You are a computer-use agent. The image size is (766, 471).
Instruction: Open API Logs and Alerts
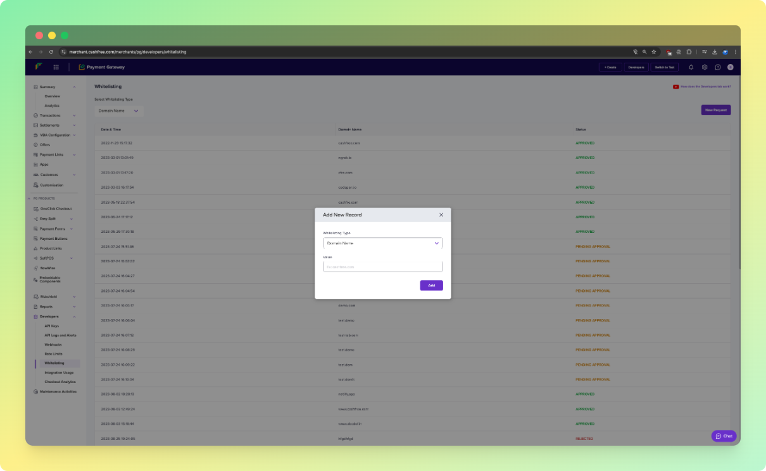(x=60, y=335)
